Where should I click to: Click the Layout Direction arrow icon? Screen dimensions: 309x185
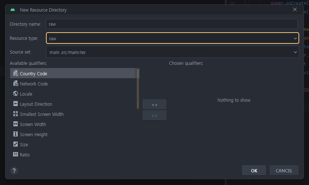16,104
